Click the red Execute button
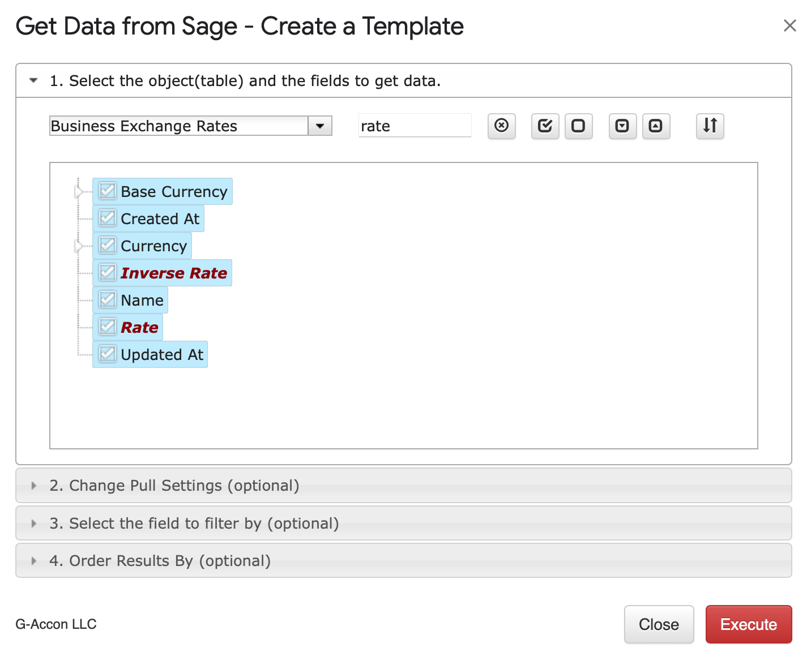The image size is (811, 669). (x=749, y=624)
